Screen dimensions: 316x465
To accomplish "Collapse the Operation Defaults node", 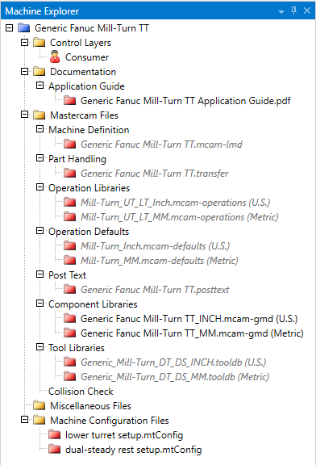I will point(39,231).
